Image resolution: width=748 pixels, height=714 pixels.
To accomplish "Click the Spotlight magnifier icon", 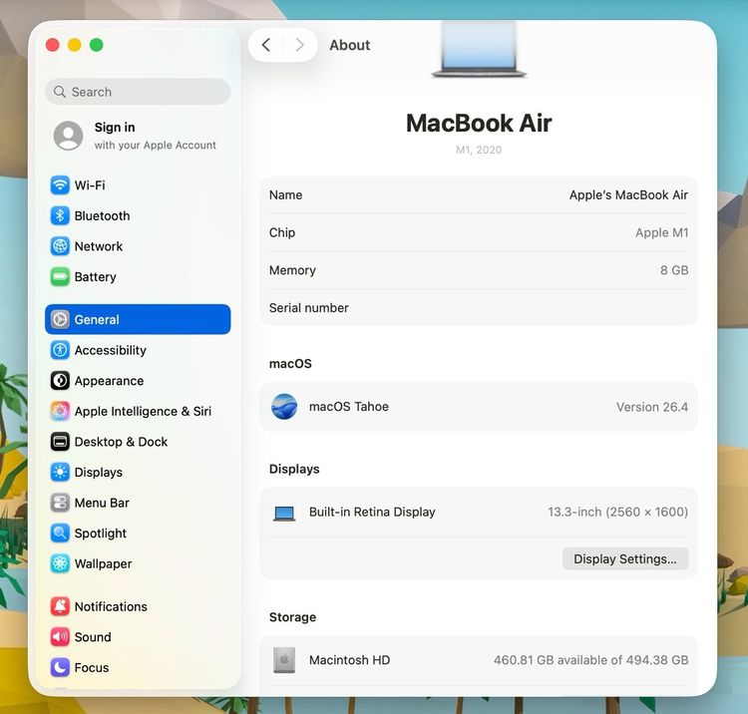I will pos(60,534).
